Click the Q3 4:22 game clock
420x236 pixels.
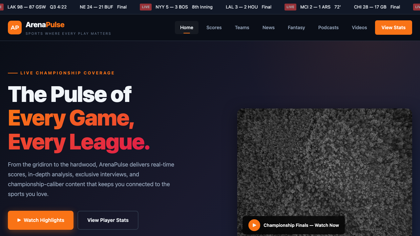coord(58,7)
